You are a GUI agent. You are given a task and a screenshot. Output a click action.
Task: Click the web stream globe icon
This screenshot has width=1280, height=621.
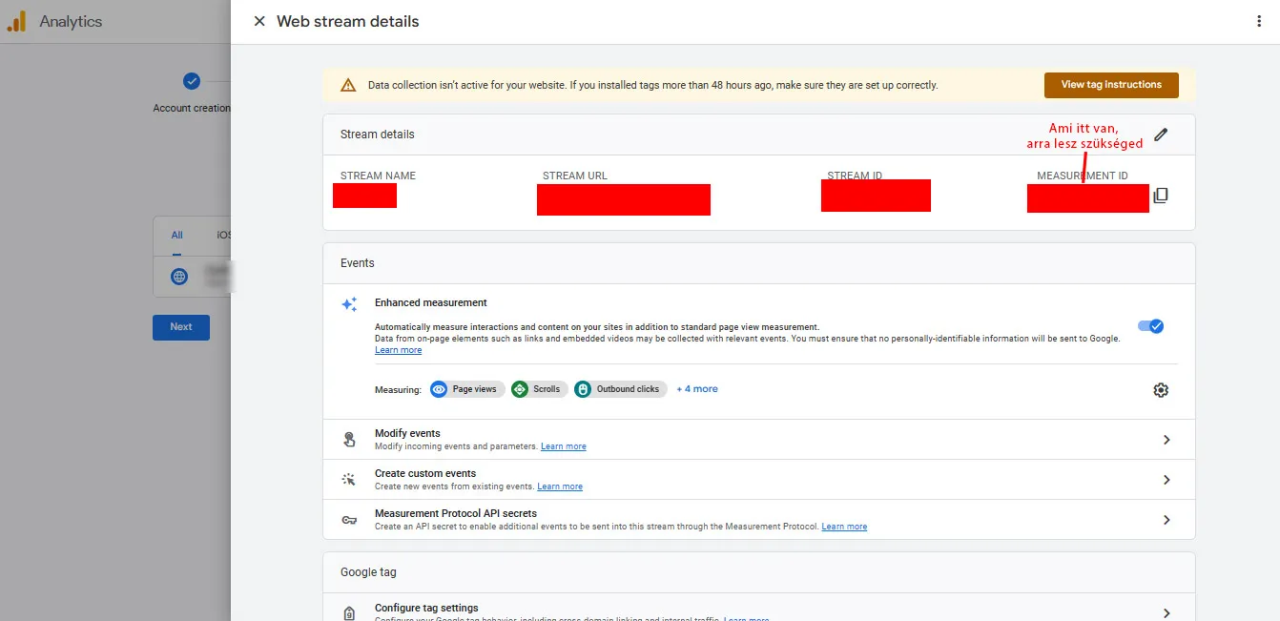(x=179, y=277)
